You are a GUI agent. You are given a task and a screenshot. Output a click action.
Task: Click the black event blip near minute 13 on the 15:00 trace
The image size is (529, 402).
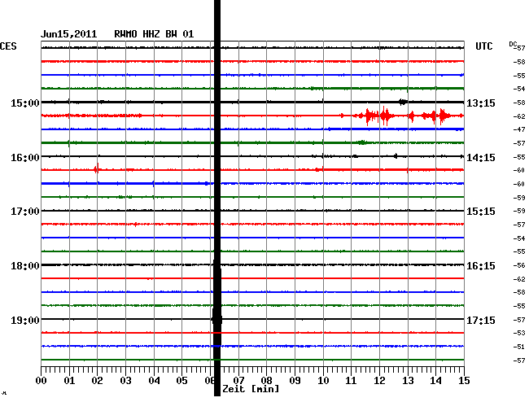click(x=403, y=102)
